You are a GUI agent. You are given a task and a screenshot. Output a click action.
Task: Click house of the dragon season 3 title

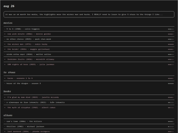[x=23, y=83]
